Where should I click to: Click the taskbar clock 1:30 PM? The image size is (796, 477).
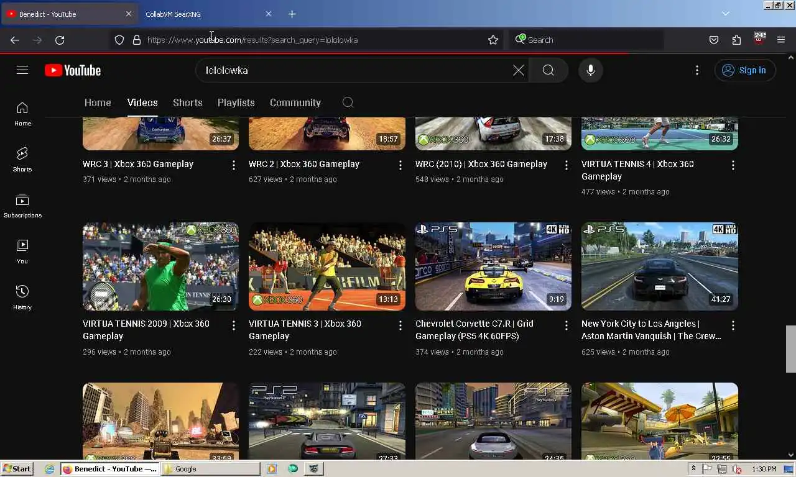coord(764,469)
